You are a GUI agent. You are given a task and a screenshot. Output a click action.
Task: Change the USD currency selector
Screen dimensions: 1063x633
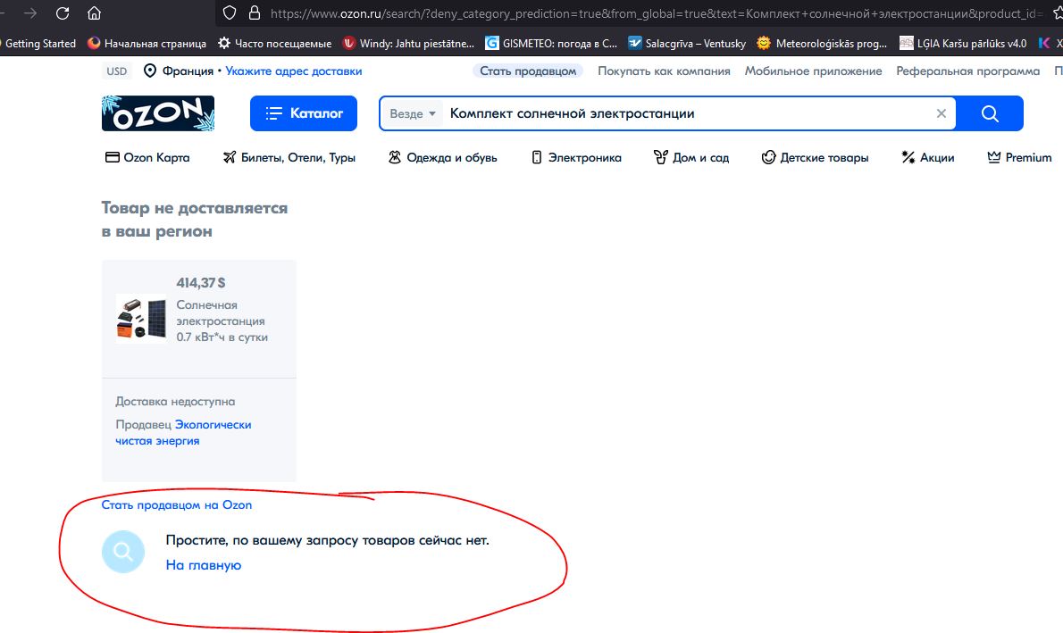click(117, 71)
